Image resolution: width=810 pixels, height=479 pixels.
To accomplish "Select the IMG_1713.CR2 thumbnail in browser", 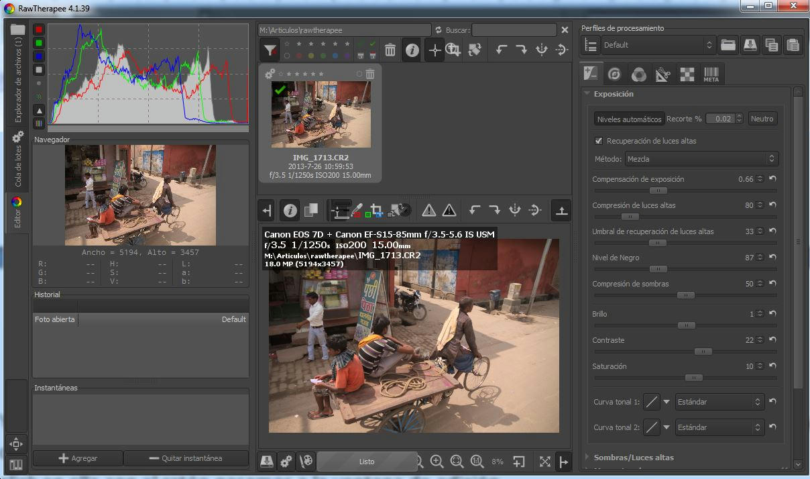I will [x=321, y=114].
